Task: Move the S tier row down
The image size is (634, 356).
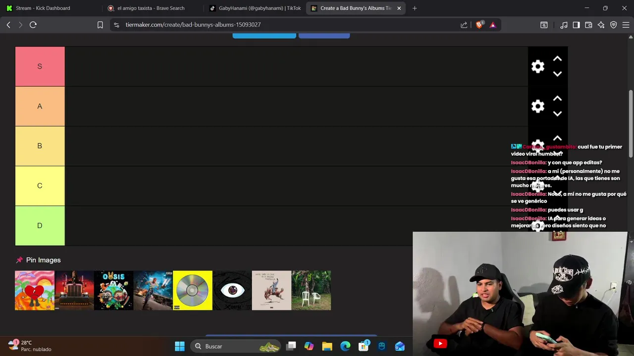Action: 557,74
